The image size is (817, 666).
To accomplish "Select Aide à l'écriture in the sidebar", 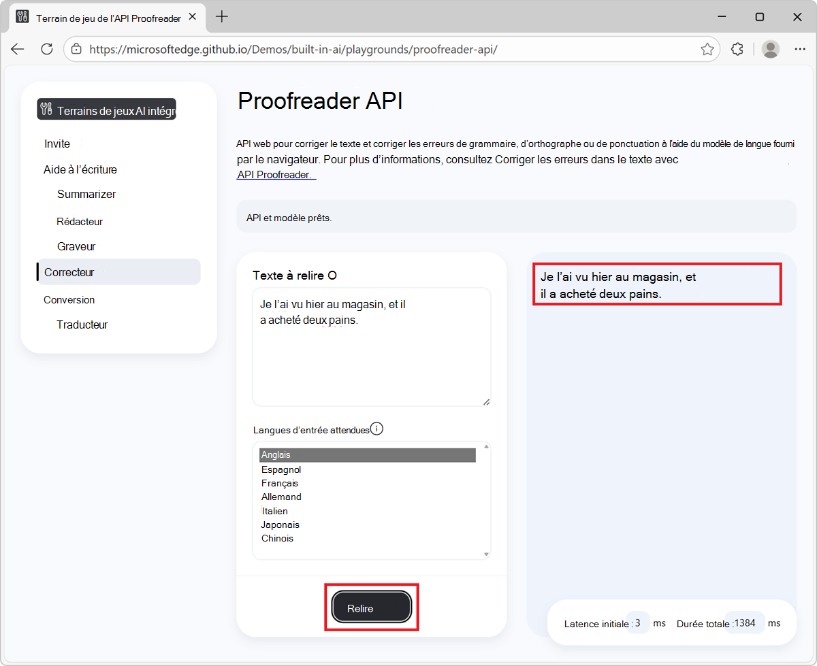I will 80,169.
